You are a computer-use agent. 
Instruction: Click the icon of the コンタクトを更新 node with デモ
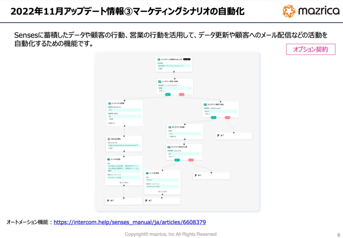[x=169, y=127]
